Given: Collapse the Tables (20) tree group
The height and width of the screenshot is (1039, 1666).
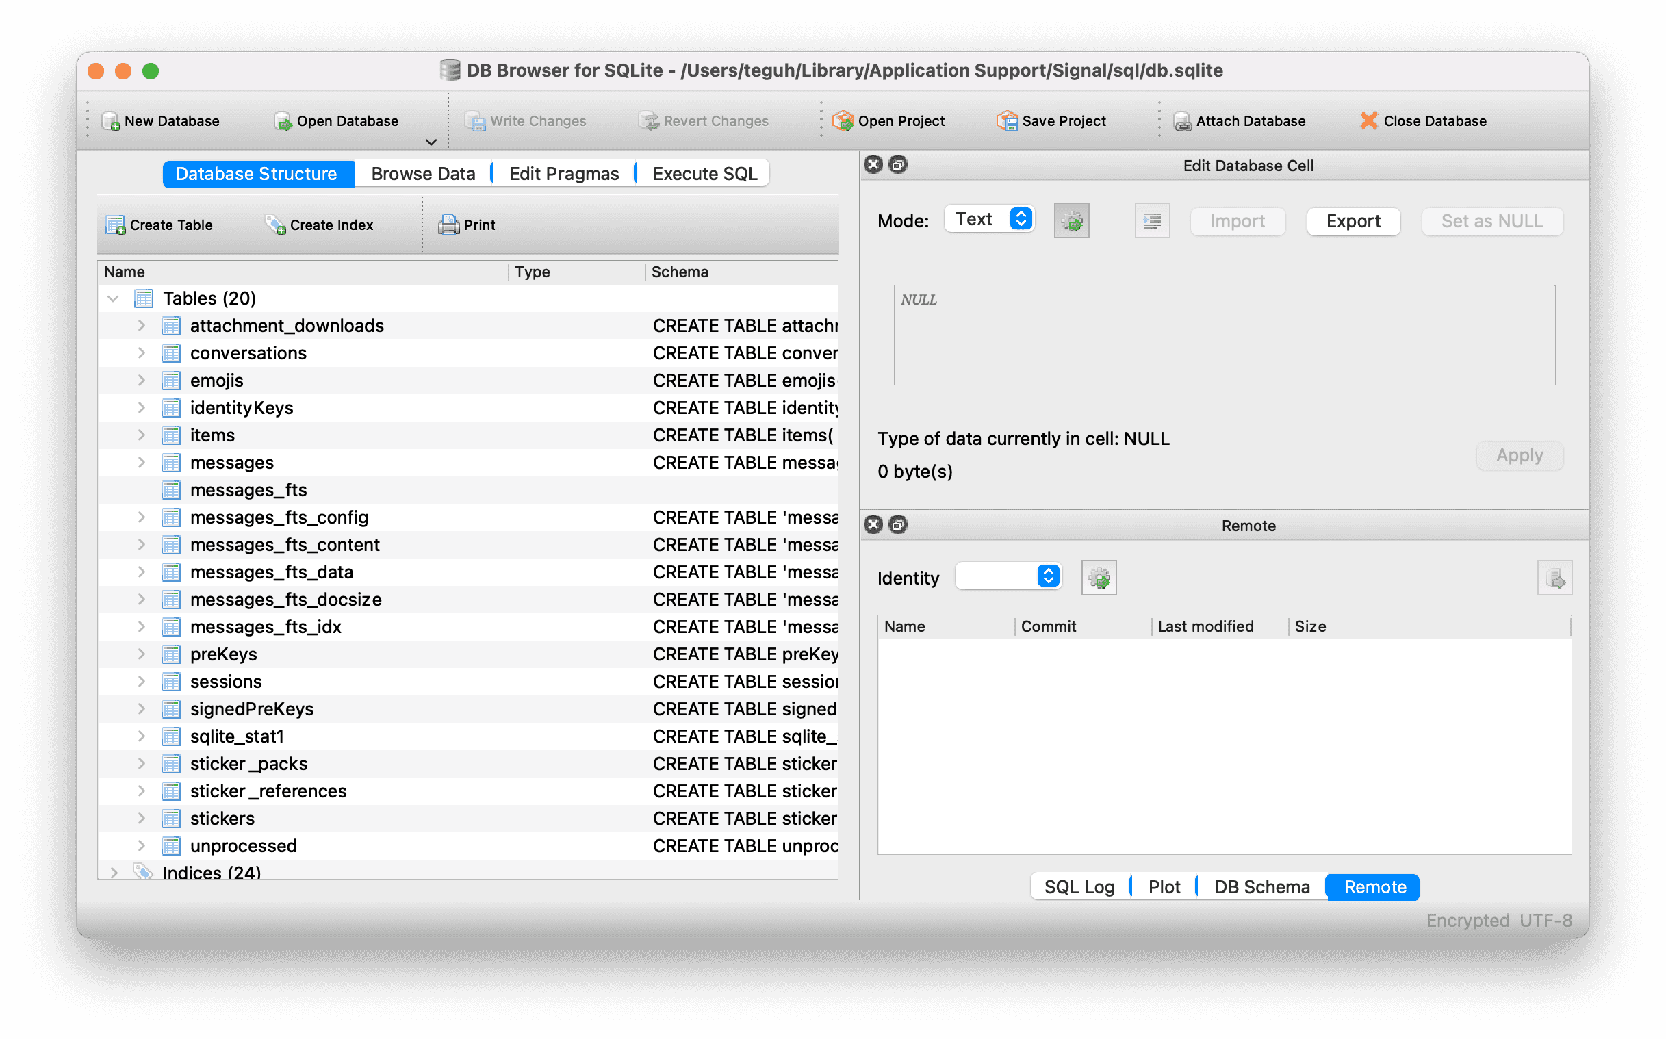Looking at the screenshot, I should coord(114,298).
